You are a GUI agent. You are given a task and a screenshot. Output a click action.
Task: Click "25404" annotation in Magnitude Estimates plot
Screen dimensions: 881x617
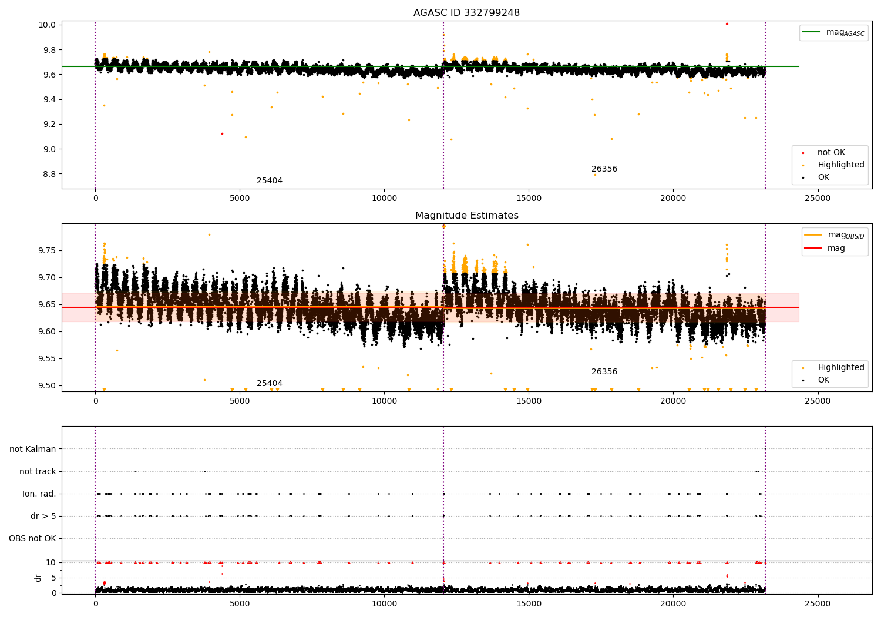point(270,384)
